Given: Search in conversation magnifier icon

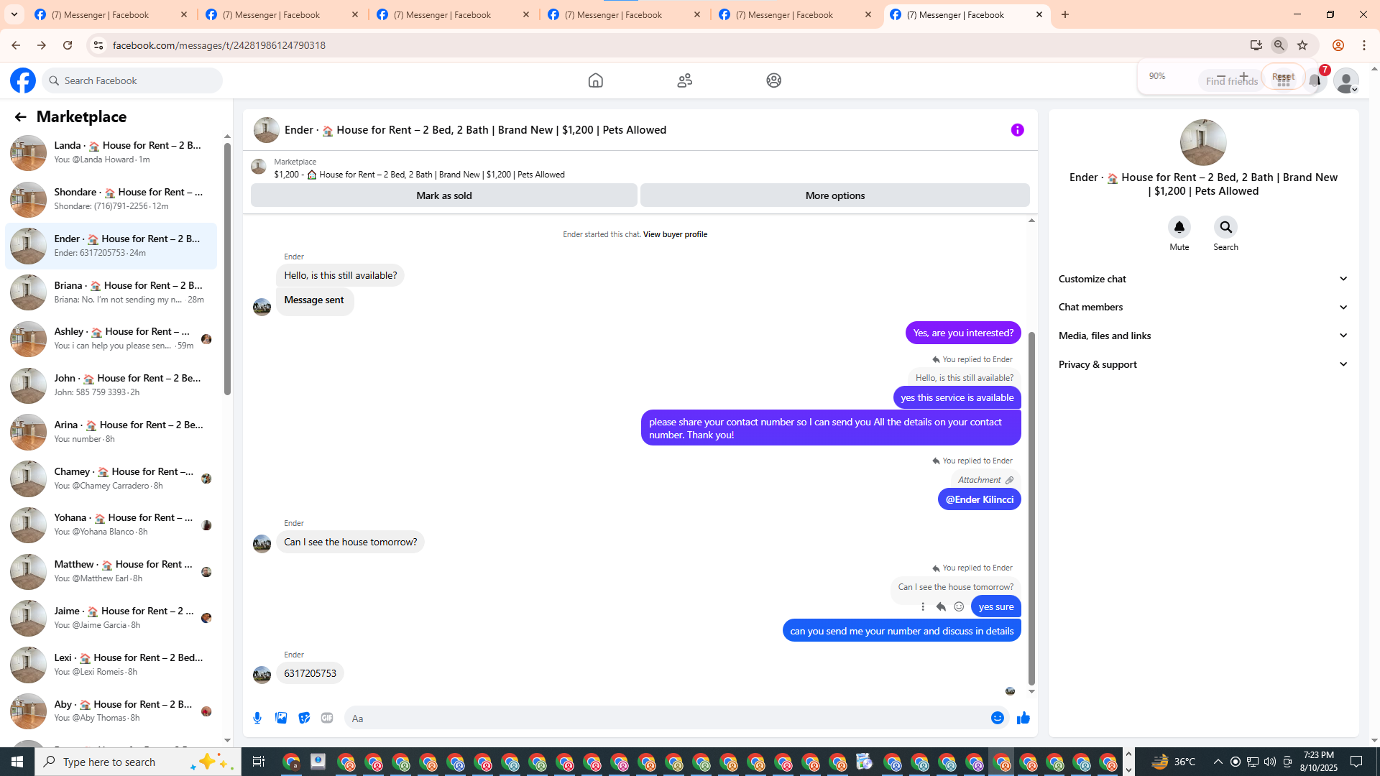Looking at the screenshot, I should click(1225, 227).
